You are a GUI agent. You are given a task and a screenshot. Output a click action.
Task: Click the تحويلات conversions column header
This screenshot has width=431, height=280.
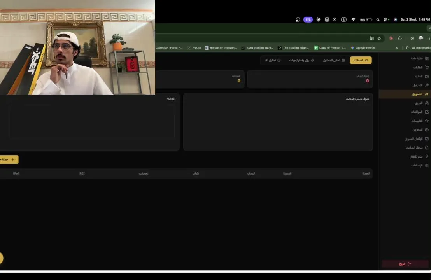click(x=144, y=173)
